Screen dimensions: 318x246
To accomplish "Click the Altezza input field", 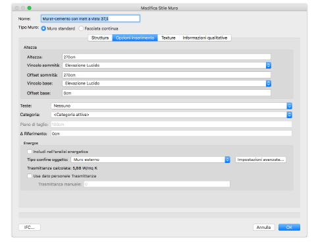I will (x=167, y=57).
